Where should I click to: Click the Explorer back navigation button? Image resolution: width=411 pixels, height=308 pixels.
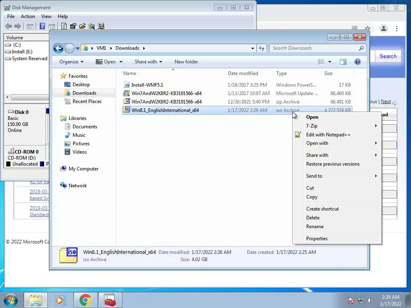click(x=59, y=48)
